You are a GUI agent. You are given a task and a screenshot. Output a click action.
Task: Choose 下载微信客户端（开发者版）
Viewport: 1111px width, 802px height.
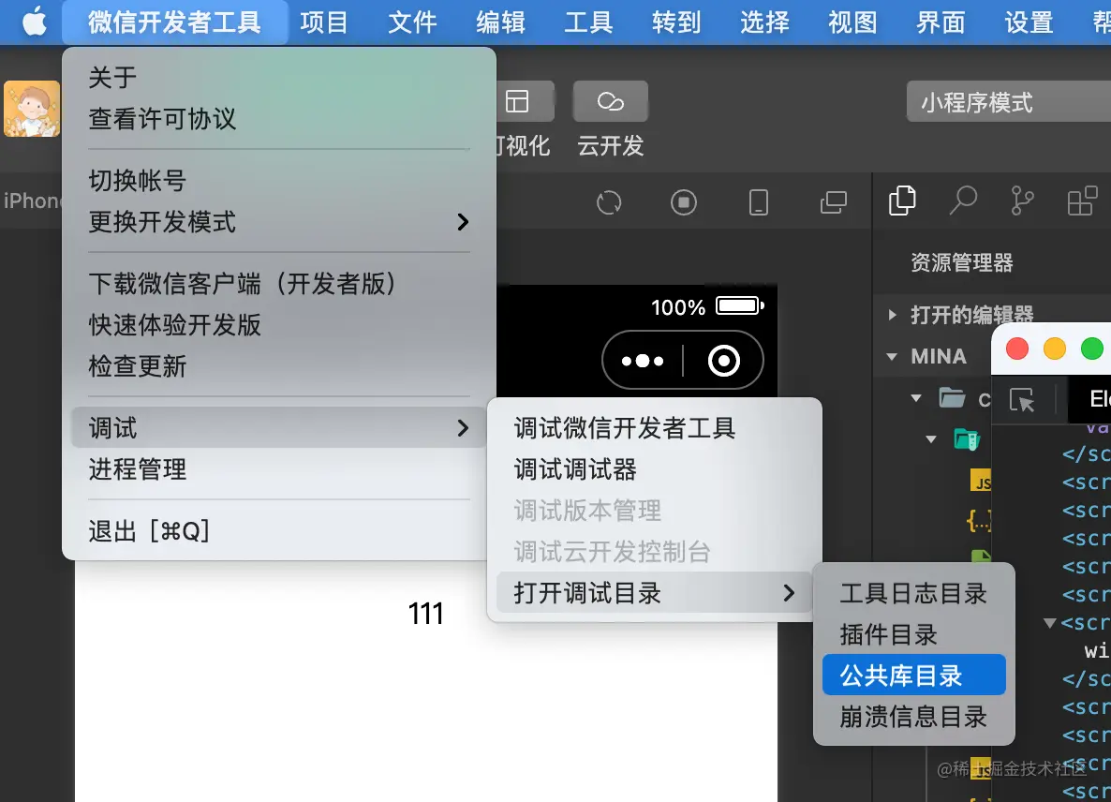click(279, 283)
